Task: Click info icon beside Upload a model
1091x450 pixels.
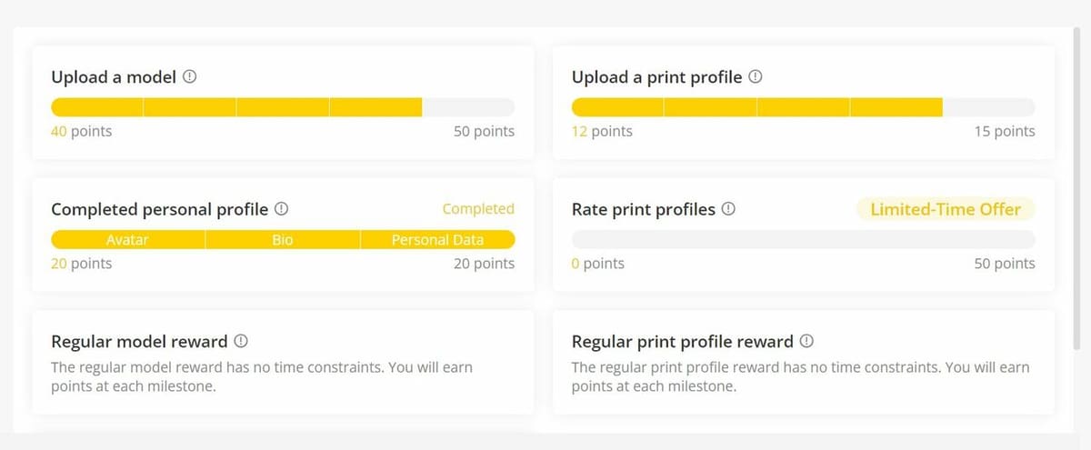Action: 190,77
